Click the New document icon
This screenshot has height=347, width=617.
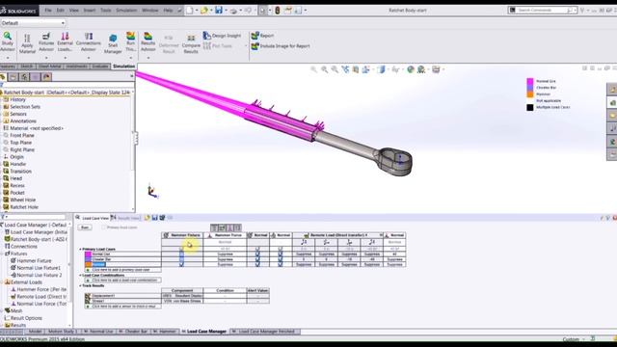click(x=190, y=11)
